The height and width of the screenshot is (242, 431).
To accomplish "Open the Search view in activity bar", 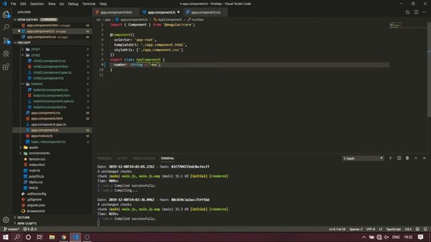I will [6, 27].
